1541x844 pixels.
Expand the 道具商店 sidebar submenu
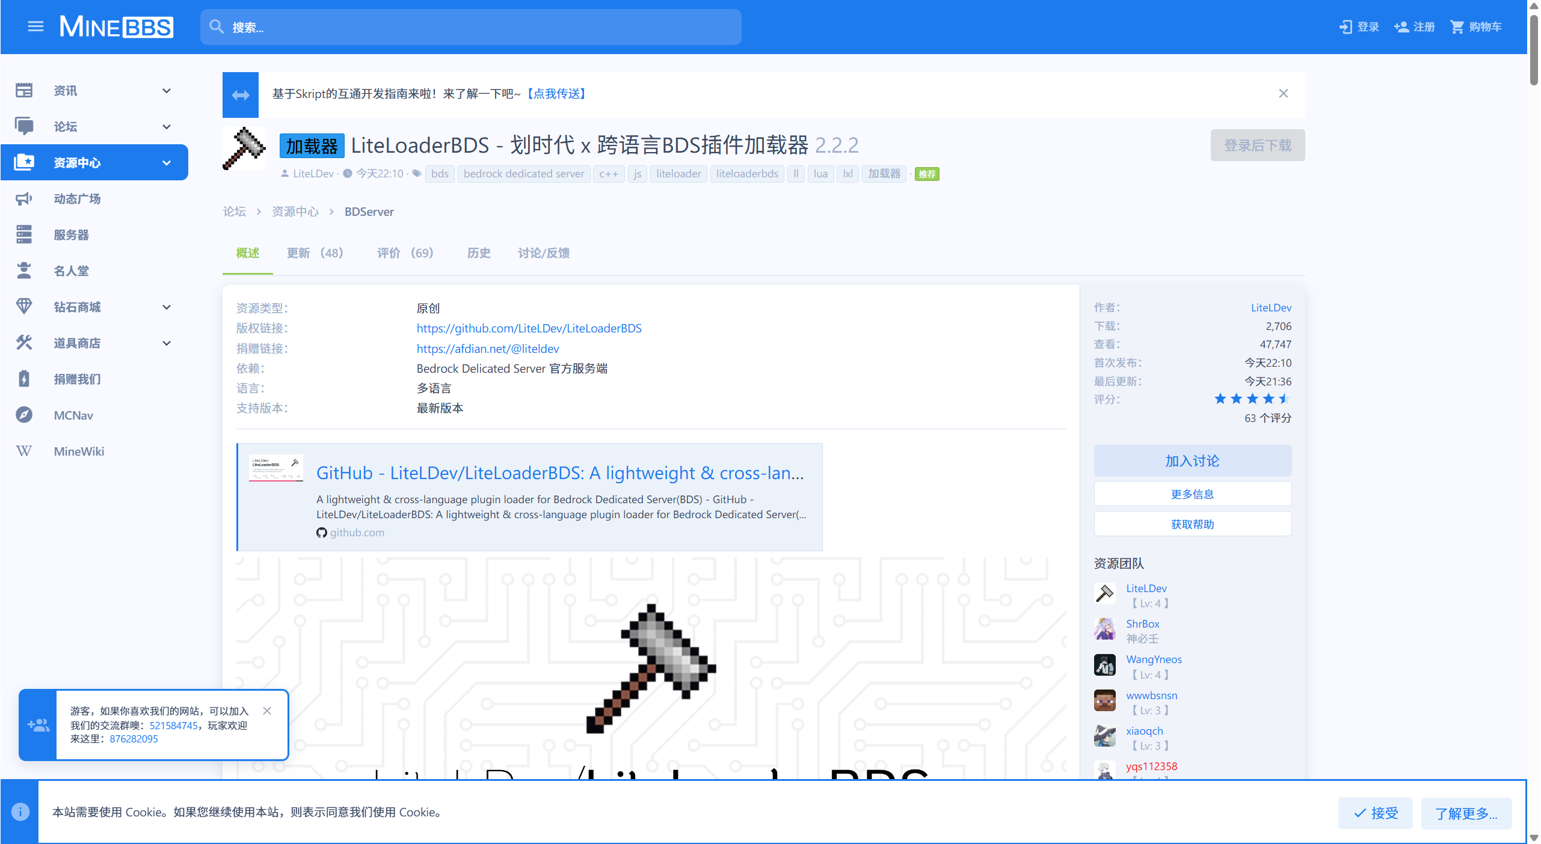point(167,343)
